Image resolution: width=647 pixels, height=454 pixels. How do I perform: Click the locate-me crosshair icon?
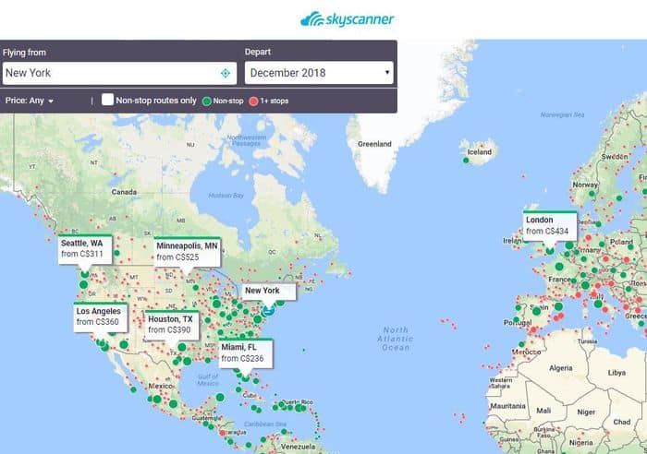point(225,73)
